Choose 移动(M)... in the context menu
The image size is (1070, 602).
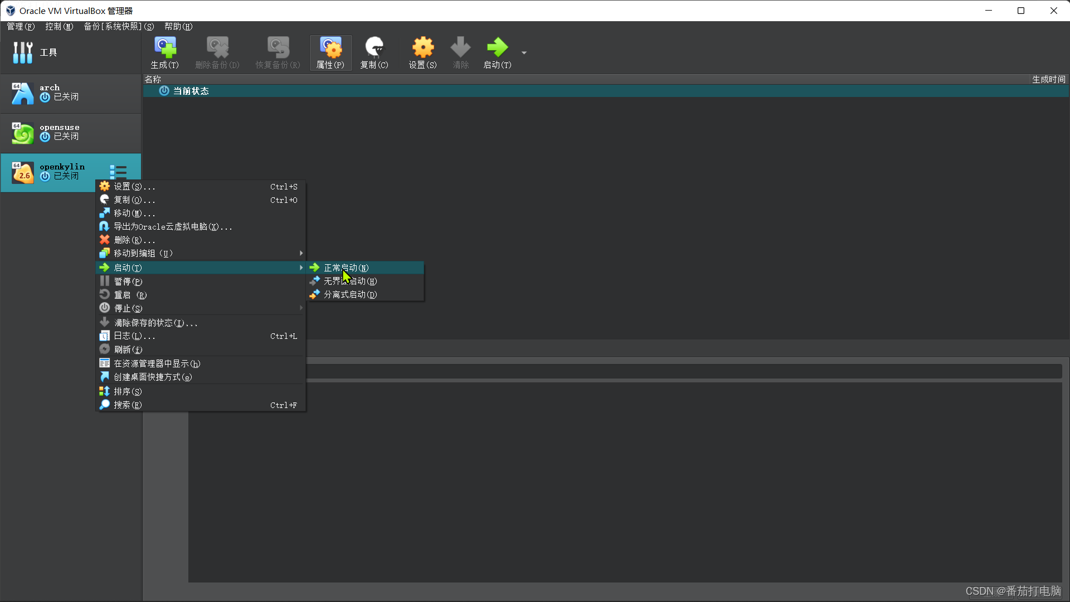[201, 213]
